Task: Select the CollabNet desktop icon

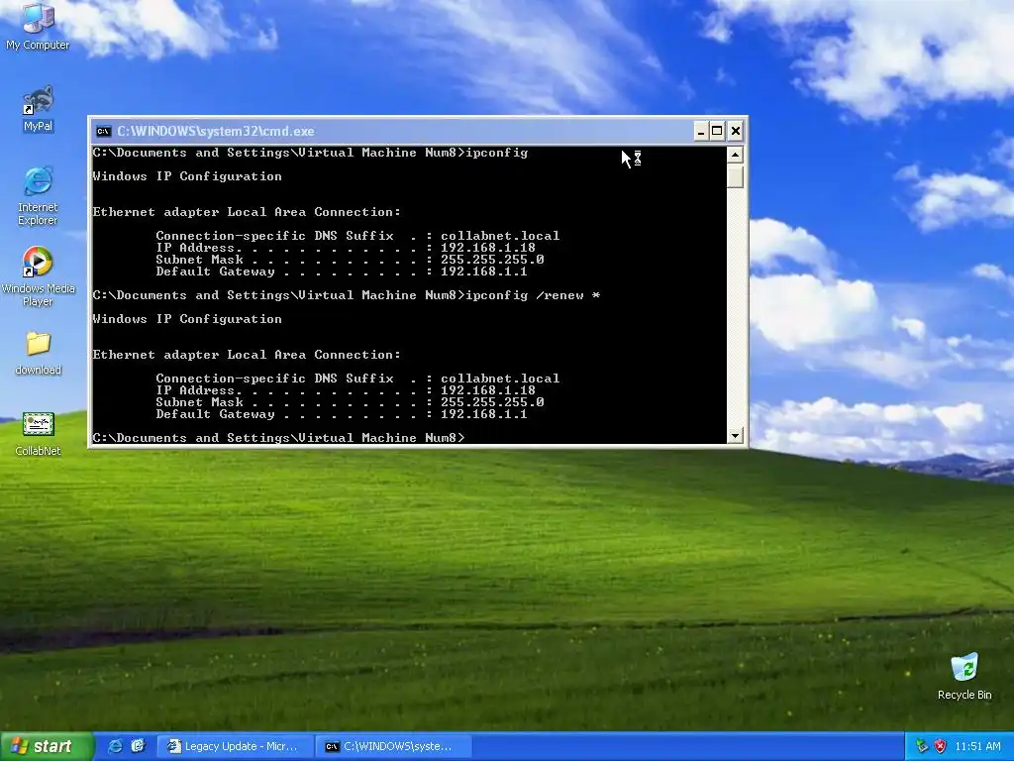Action: pos(38,434)
